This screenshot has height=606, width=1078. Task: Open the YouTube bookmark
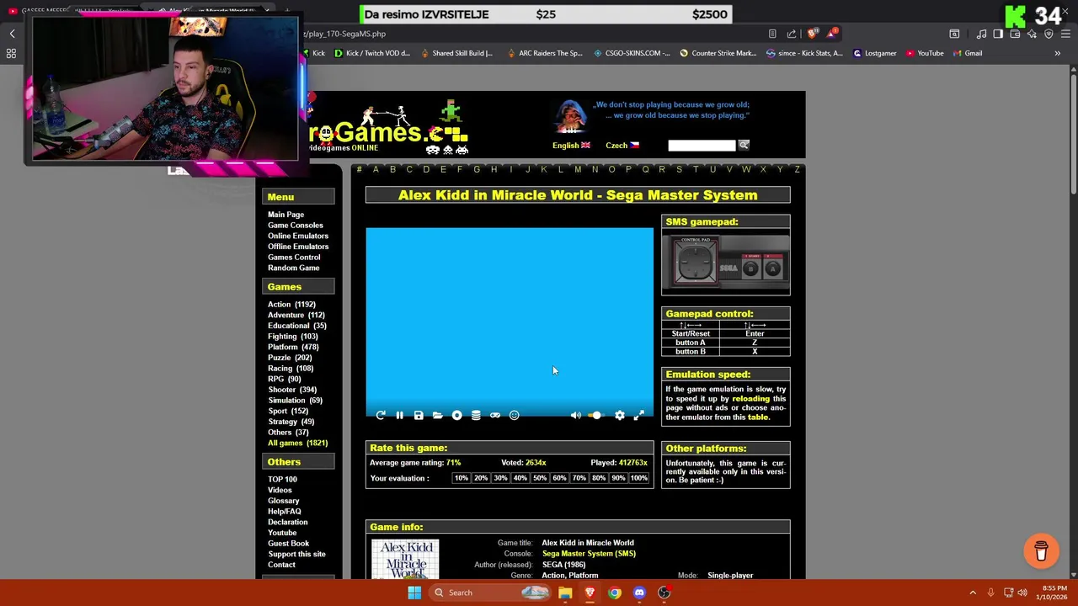(x=925, y=53)
